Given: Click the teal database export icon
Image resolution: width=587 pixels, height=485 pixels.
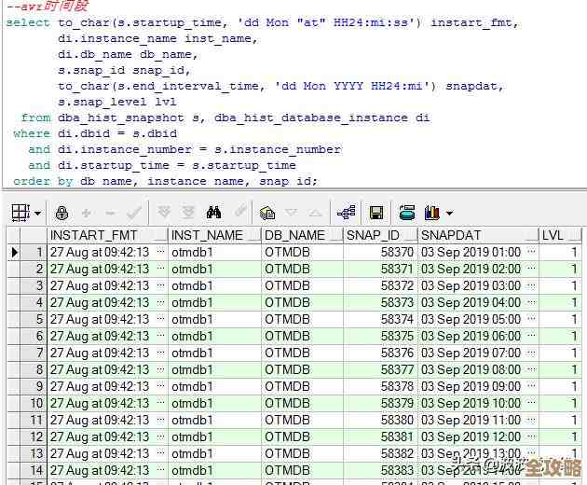Looking at the screenshot, I should click(x=406, y=213).
